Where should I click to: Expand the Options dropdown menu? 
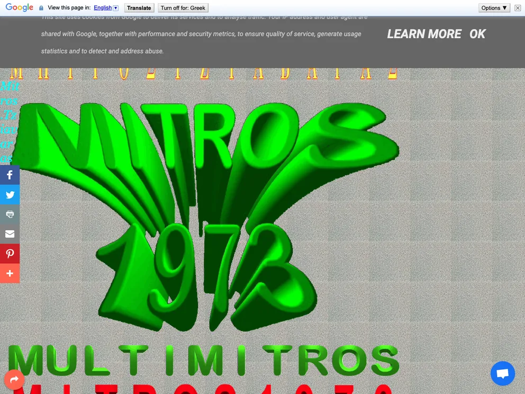coord(494,8)
